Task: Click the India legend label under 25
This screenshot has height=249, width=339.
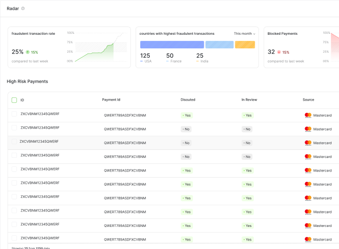Action: click(x=204, y=61)
